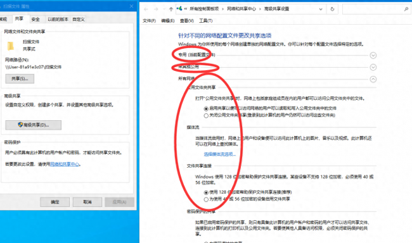Select 使用 128 位加密 radio button

point(206,192)
